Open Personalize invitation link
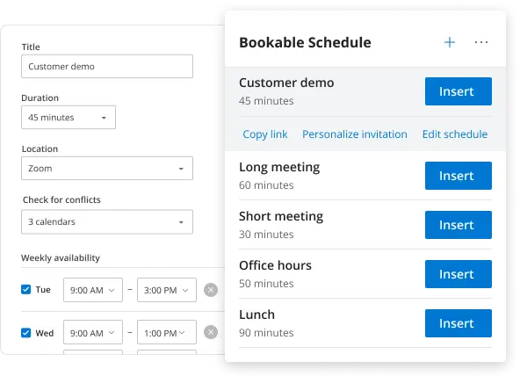This screenshot has height=376, width=520. (355, 134)
